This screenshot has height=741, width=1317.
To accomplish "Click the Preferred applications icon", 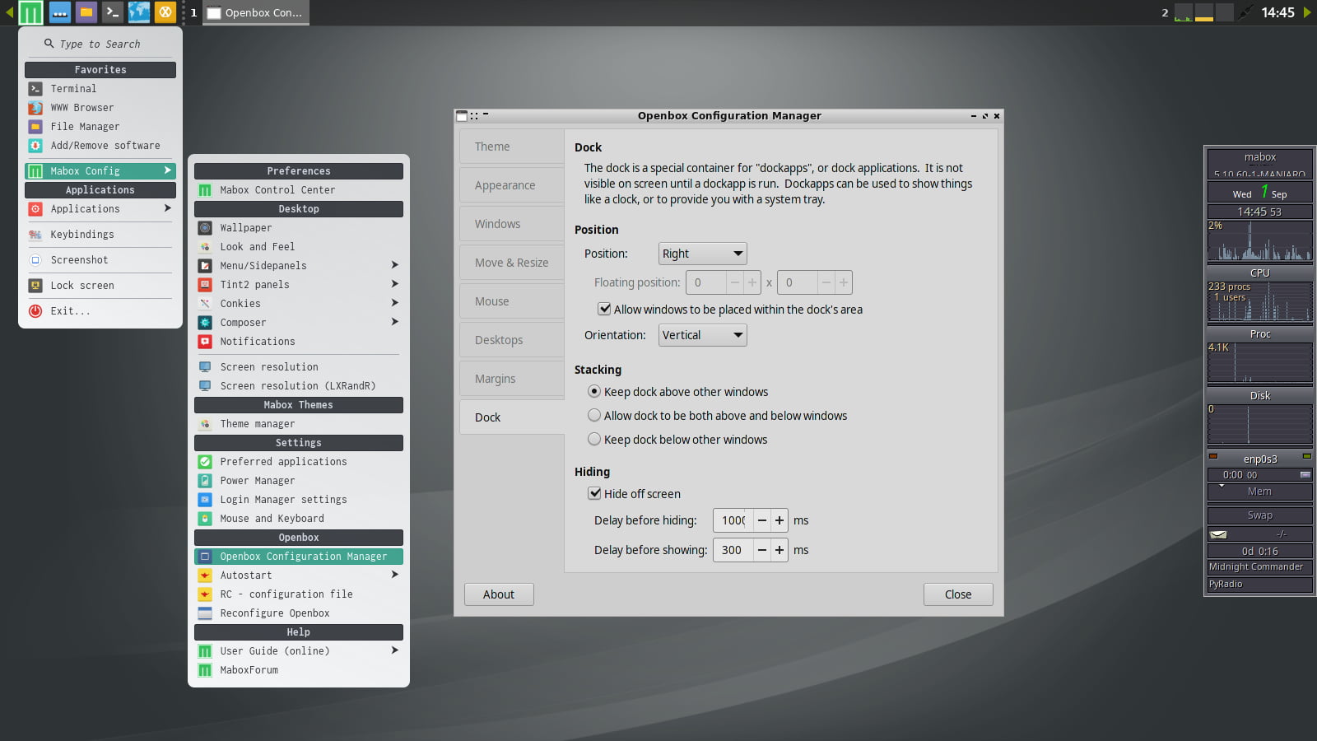I will (205, 462).
